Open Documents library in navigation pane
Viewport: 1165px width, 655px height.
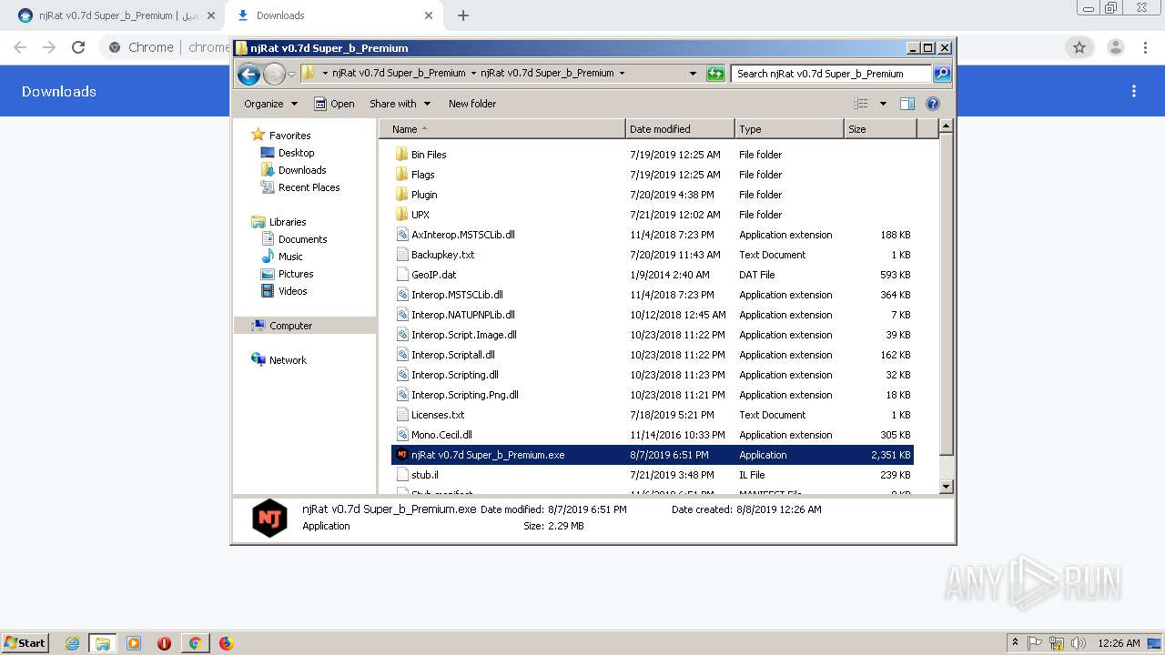(302, 239)
